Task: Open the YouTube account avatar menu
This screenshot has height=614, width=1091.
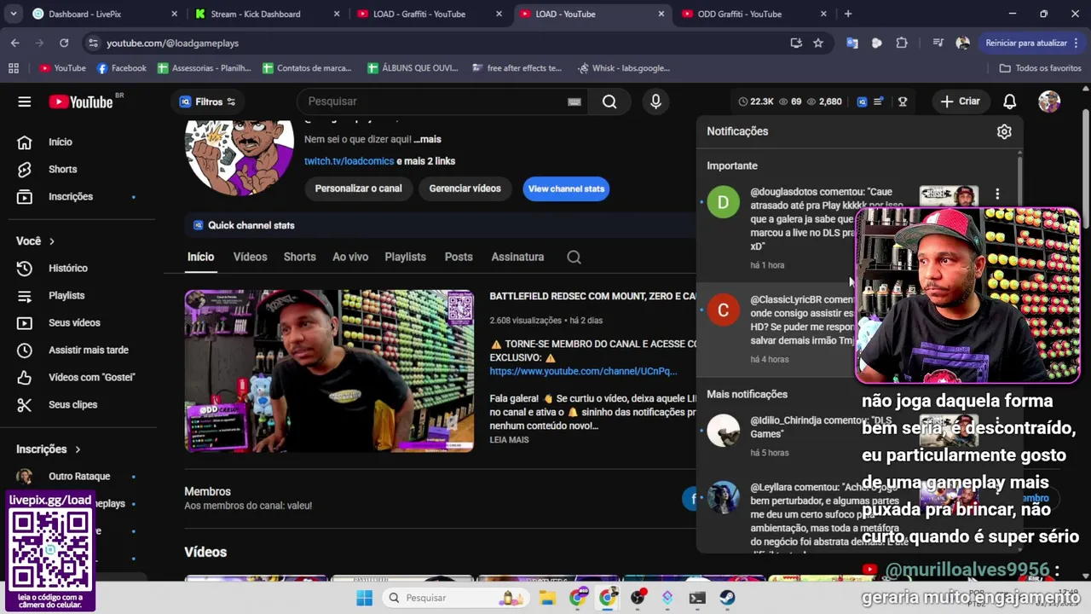Action: [x=1049, y=101]
